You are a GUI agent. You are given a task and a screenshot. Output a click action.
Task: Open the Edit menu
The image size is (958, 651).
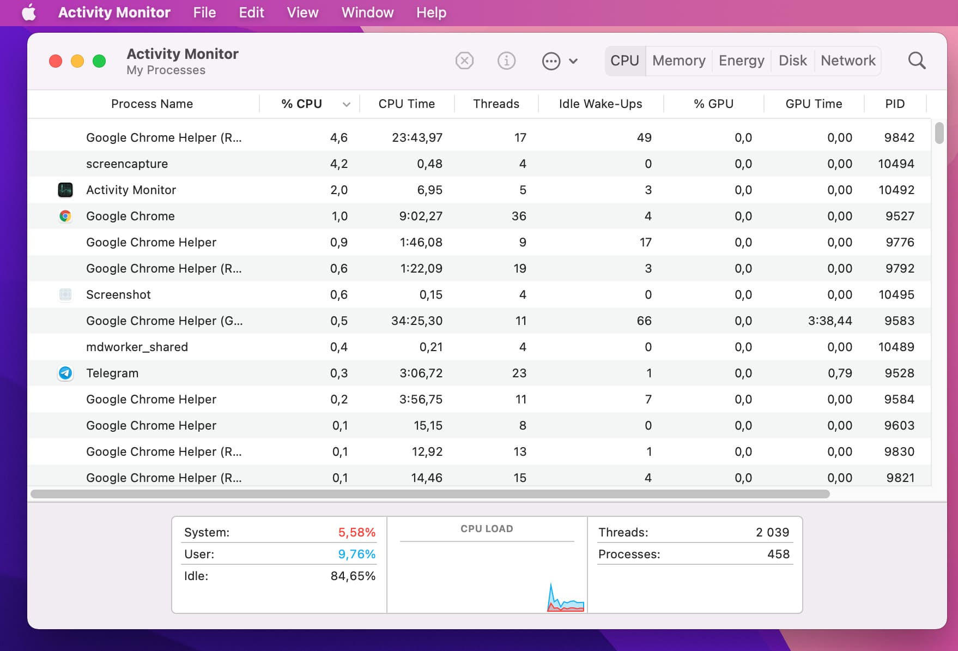tap(251, 13)
